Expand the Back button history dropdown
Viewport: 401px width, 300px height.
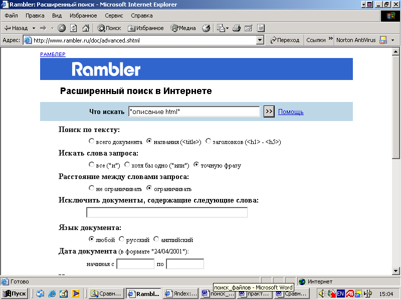tap(34, 28)
